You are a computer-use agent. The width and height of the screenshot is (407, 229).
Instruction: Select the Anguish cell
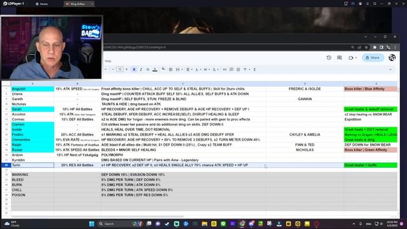(x=32, y=89)
